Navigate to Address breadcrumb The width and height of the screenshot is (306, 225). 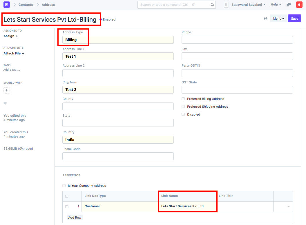click(x=48, y=5)
